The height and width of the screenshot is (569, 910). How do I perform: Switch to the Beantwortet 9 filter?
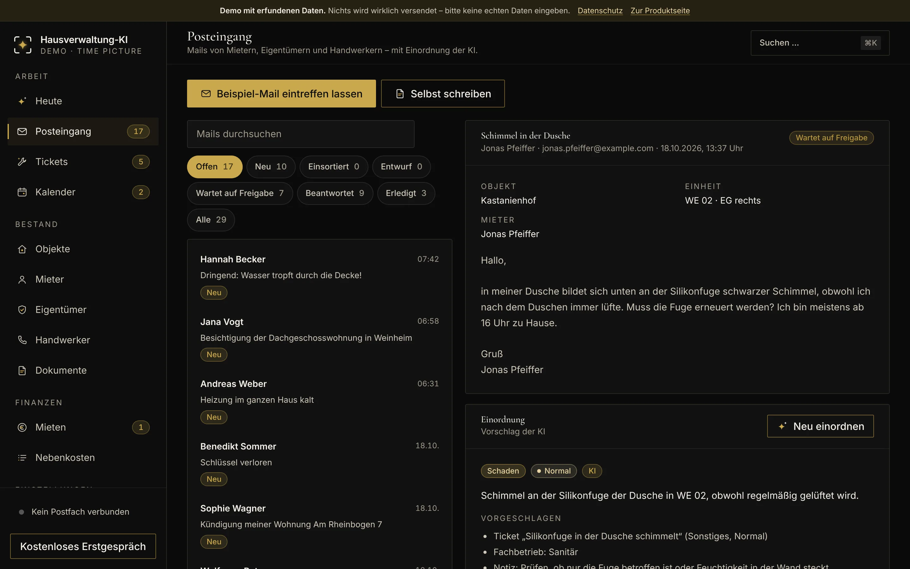pos(335,193)
